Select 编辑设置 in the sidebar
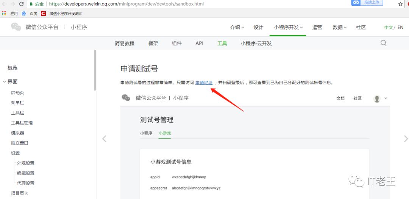The image size is (409, 199). 26,173
